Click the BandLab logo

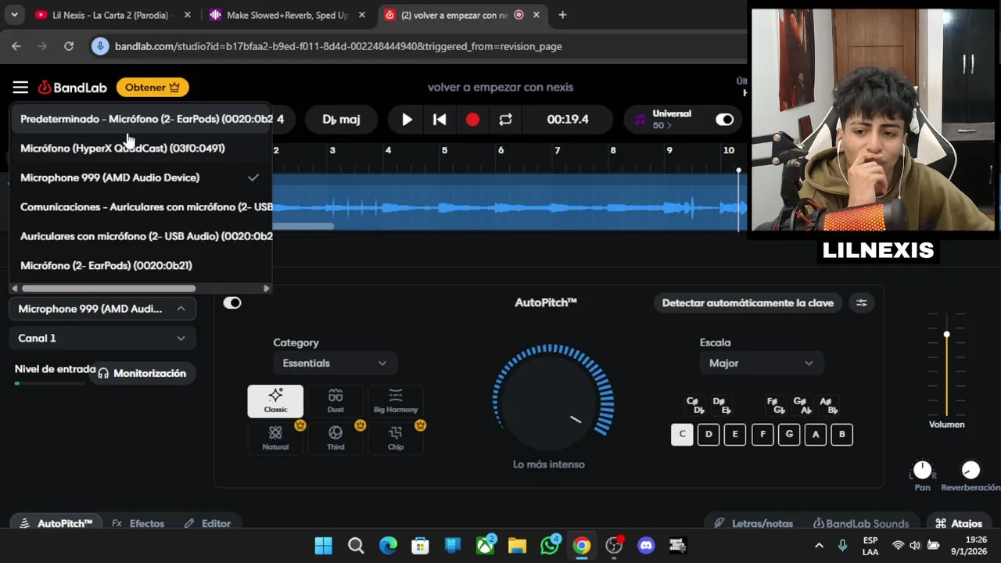[72, 88]
